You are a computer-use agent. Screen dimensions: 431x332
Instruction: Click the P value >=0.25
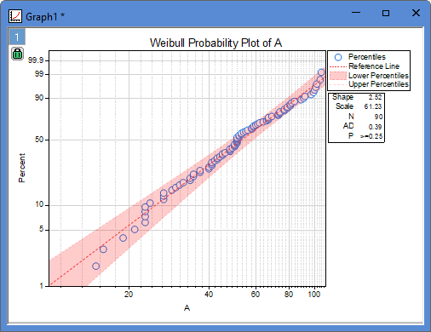(x=371, y=136)
